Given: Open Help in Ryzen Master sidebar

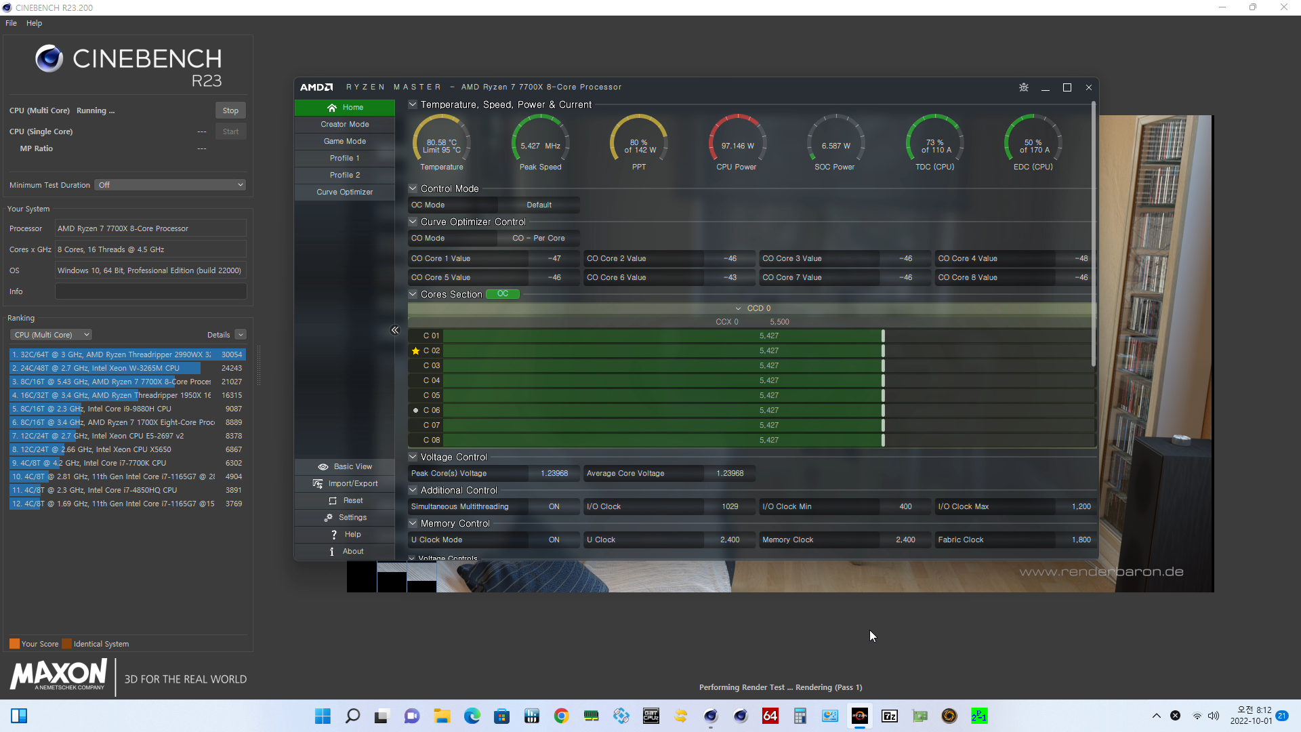Looking at the screenshot, I should click(x=345, y=534).
